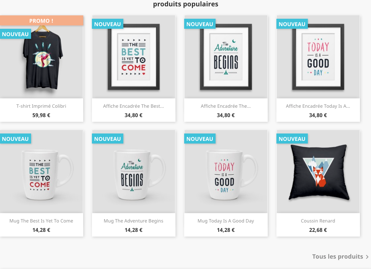Click the Mug The Best Is Yet To Come title
Image resolution: width=371 pixels, height=269 pixels.
[41, 221]
